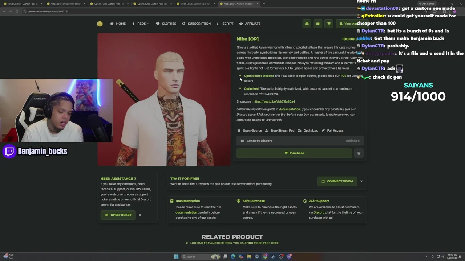Click the YouTube icon button in header
Screen dimensions: 465x261
(318, 24)
